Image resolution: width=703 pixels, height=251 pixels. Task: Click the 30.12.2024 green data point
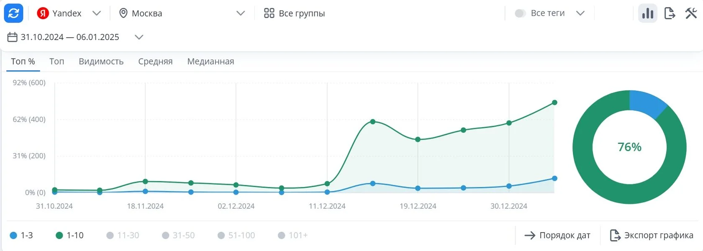pyautogui.click(x=509, y=123)
